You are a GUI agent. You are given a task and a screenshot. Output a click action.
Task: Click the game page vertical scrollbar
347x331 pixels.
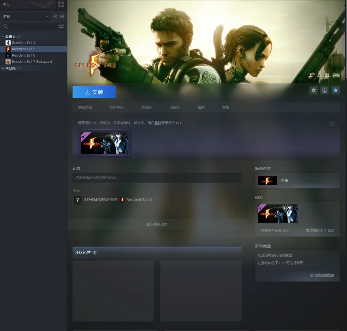(x=346, y=40)
